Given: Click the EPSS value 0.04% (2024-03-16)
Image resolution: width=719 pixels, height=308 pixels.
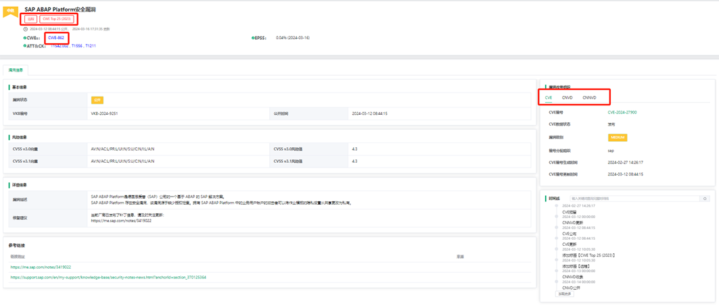Looking at the screenshot, I should click(293, 38).
